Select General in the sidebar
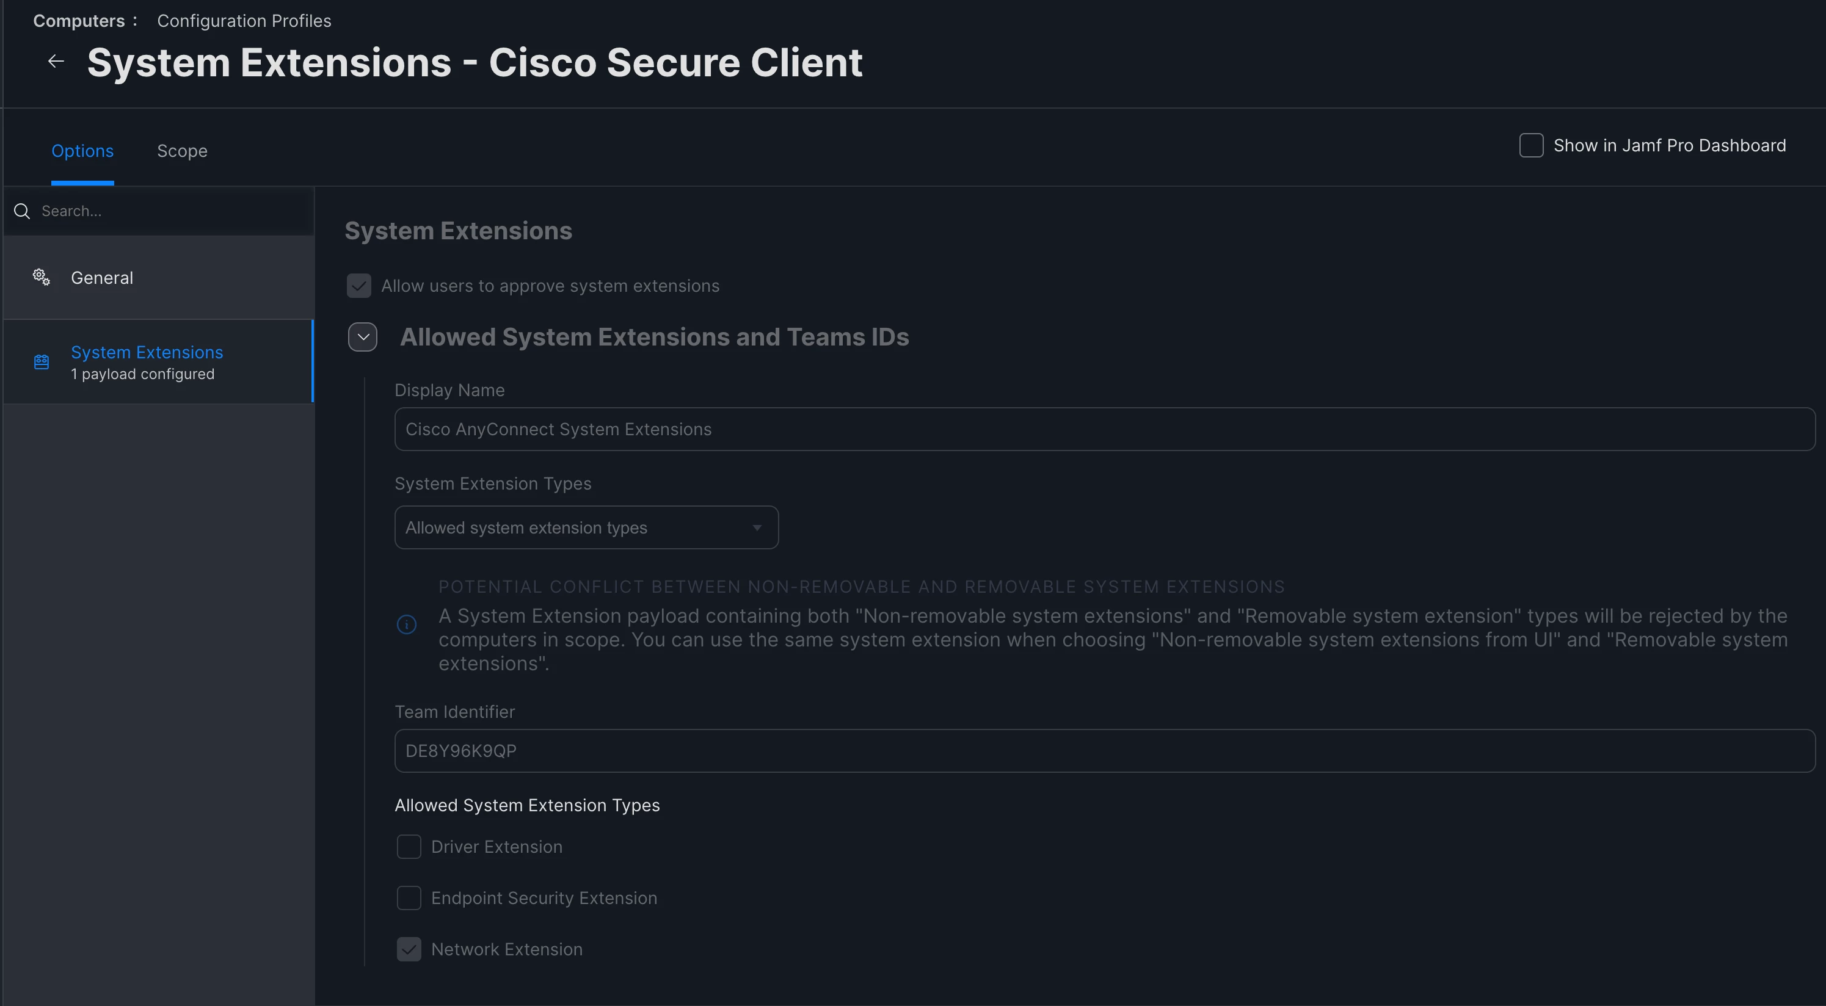The width and height of the screenshot is (1826, 1006). (x=159, y=278)
